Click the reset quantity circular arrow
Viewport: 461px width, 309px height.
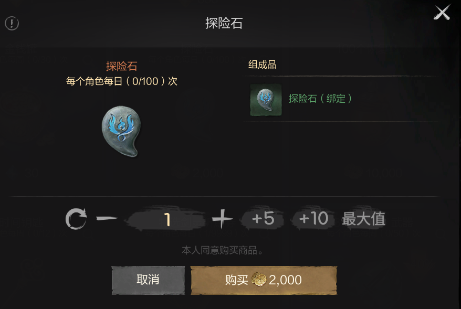(x=76, y=219)
